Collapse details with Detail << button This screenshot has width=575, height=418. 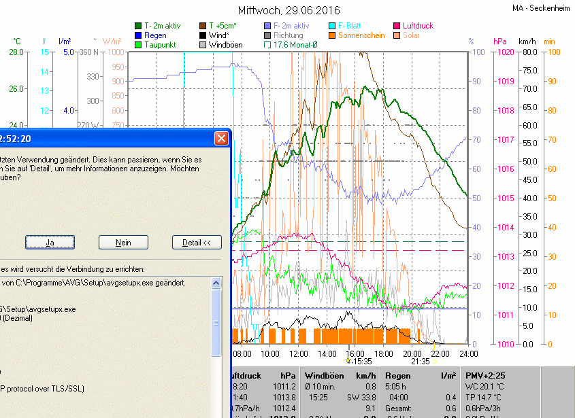197,243
